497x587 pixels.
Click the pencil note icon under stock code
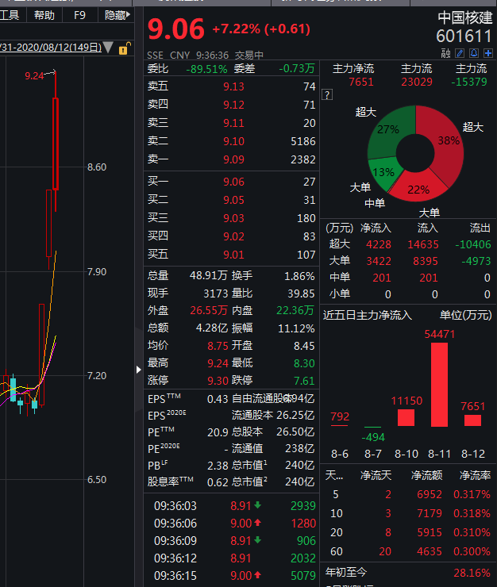click(x=460, y=53)
